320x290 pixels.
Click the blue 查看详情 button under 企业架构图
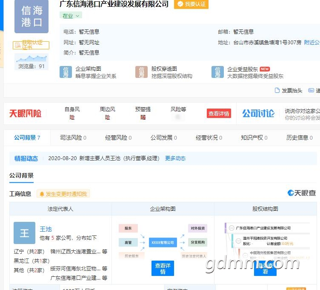pyautogui.click(x=163, y=268)
